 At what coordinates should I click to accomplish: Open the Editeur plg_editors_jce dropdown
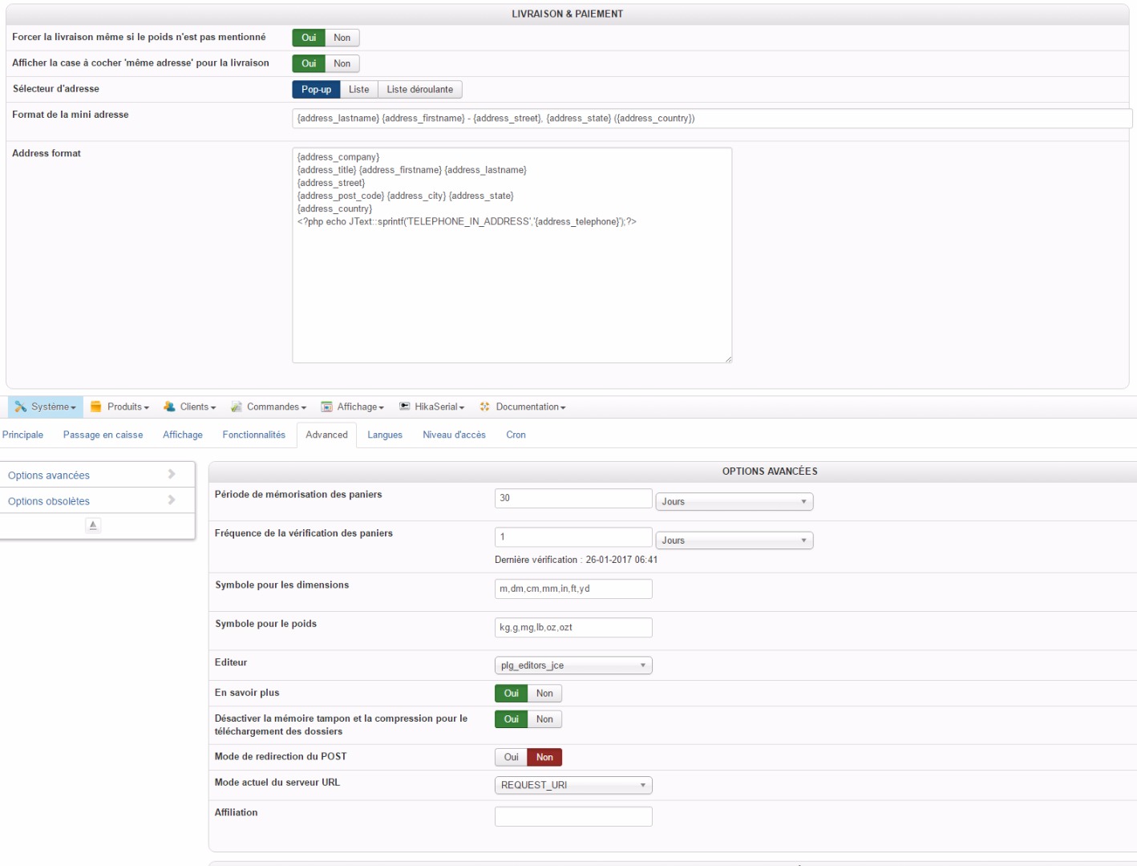pos(573,666)
